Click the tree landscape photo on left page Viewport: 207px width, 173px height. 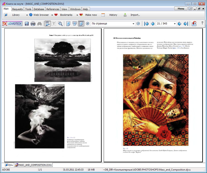click(63, 60)
